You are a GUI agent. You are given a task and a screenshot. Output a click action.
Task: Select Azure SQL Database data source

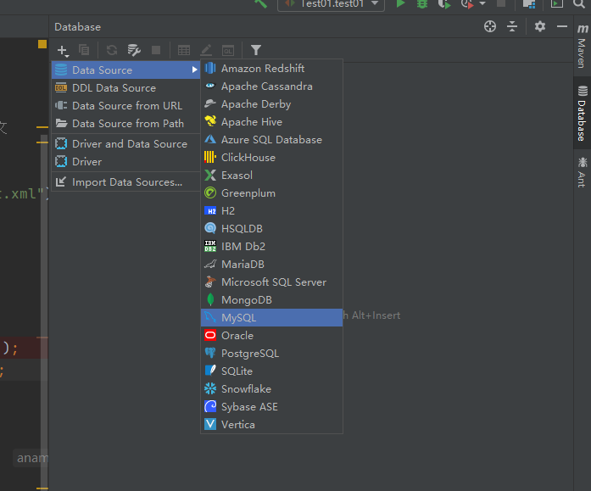point(271,139)
